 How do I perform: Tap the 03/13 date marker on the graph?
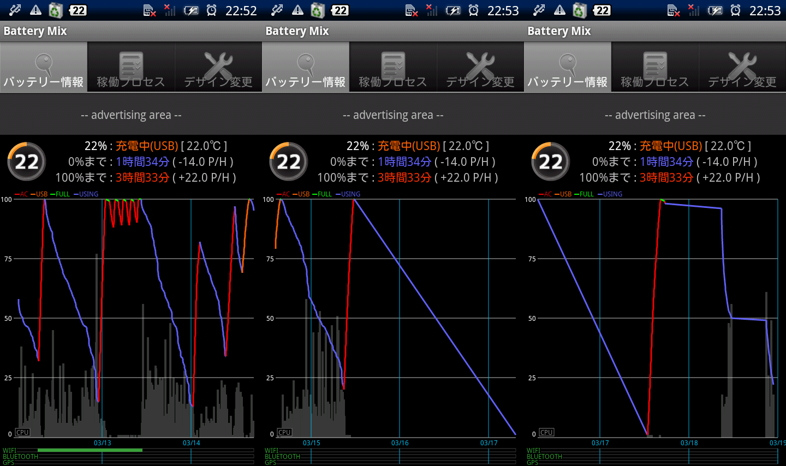(x=102, y=443)
